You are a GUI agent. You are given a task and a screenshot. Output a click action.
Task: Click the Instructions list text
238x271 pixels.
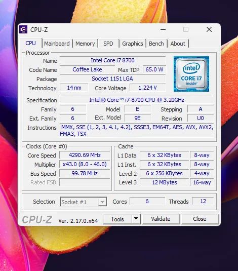[x=137, y=131]
